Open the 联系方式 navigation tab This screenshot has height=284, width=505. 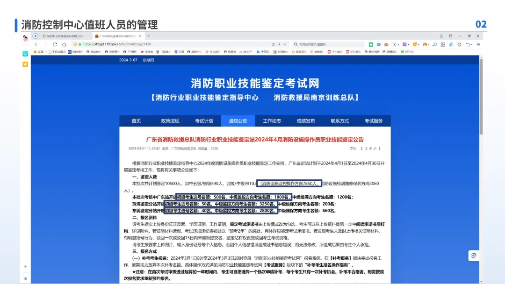pos(340,121)
